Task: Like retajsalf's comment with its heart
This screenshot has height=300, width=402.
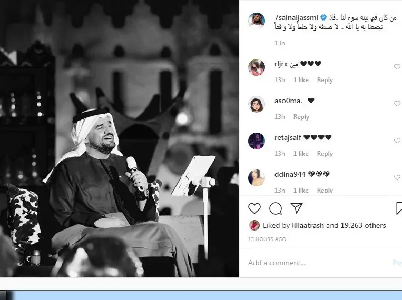Action: click(x=397, y=141)
